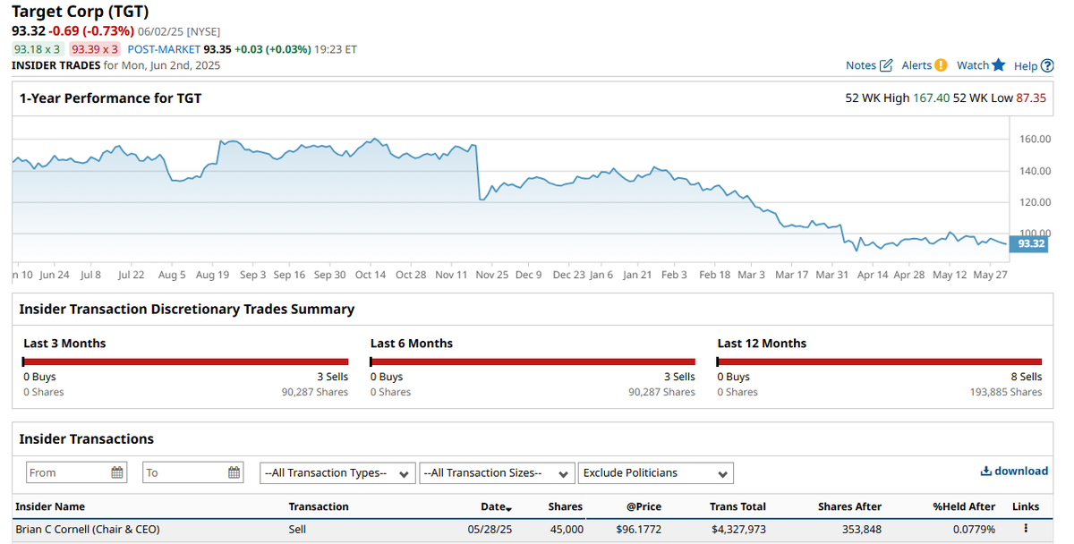Click the 45,000 shares cell

click(567, 529)
